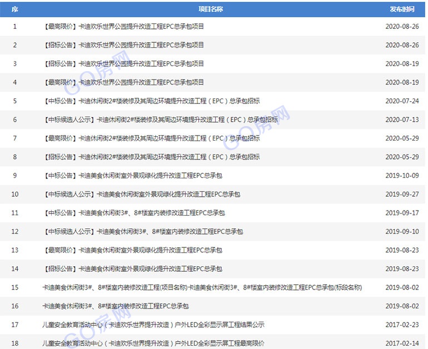The width and height of the screenshot is (428, 349).
Task: Select date 2019-08-23 in row 14
Action: pyautogui.click(x=402, y=269)
